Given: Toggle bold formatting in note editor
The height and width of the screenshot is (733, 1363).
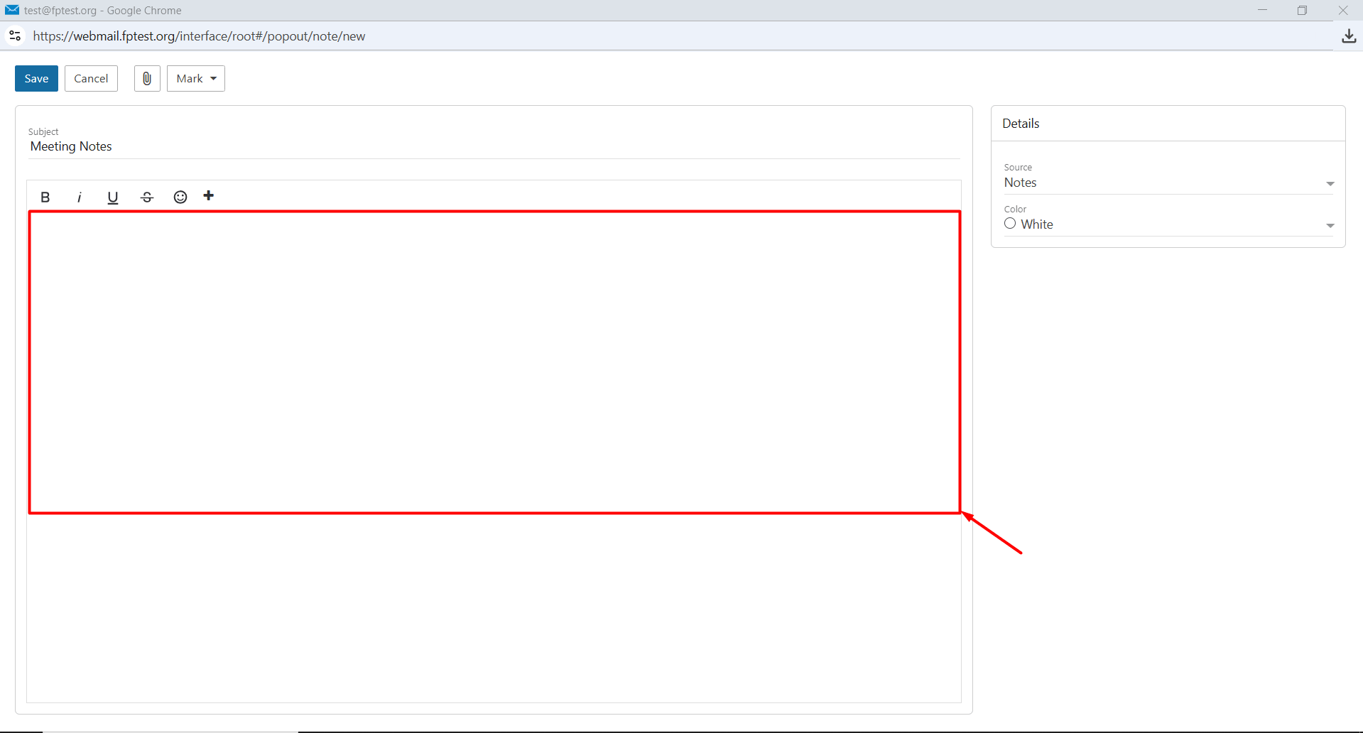Looking at the screenshot, I should click(45, 197).
